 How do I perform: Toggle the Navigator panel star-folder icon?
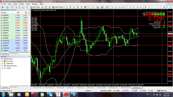pos(20,7)
